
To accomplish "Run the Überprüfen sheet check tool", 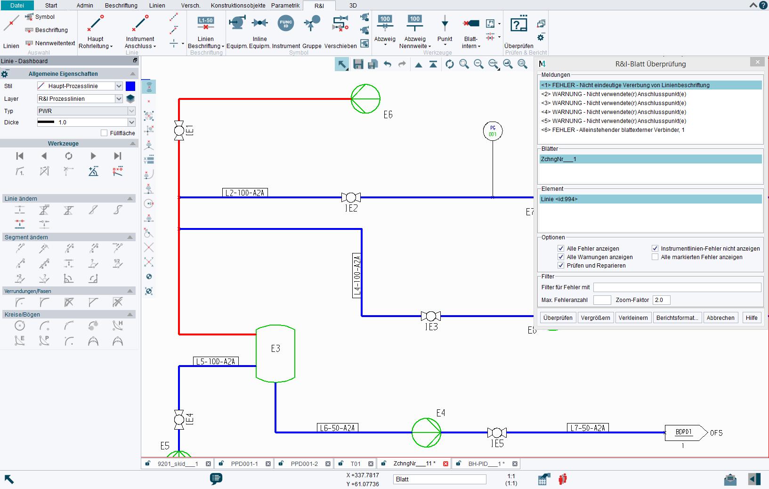I will pos(518,31).
